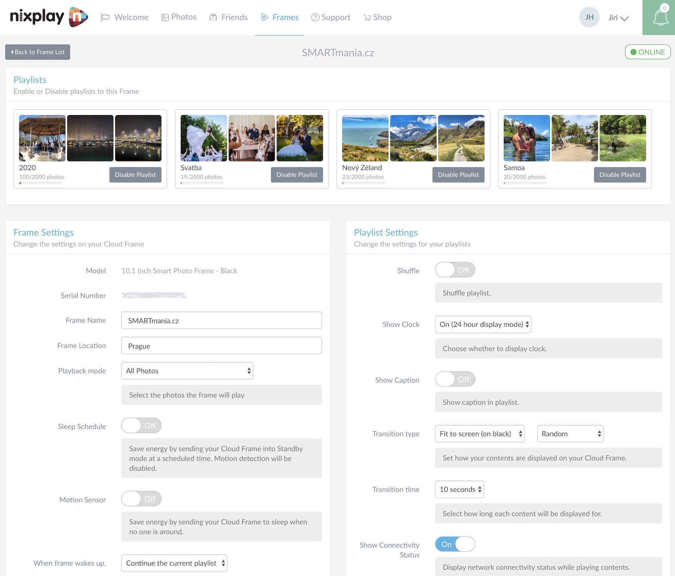Screen dimensions: 675x576
Task: Disable the Svatba playlist
Action: pyautogui.click(x=297, y=175)
